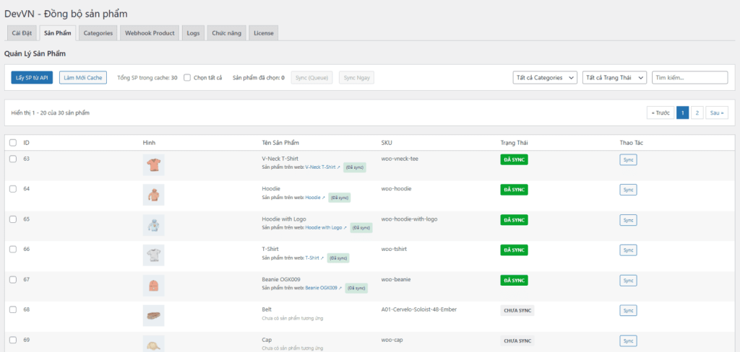Expand the Tất cả Categories dropdown
The height and width of the screenshot is (352, 740).
[544, 77]
